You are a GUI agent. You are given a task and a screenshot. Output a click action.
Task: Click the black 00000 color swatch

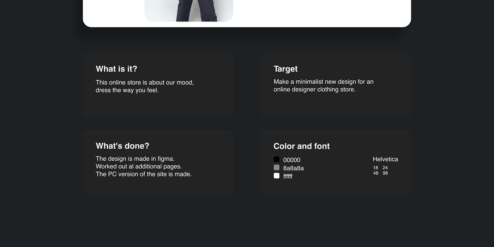click(x=277, y=159)
